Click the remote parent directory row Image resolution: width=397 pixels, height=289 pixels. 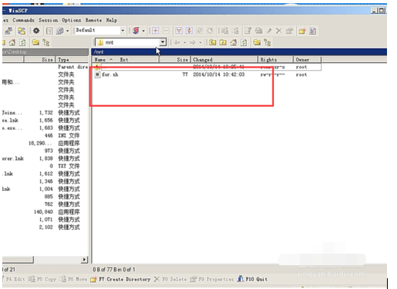pyautogui.click(x=207, y=67)
